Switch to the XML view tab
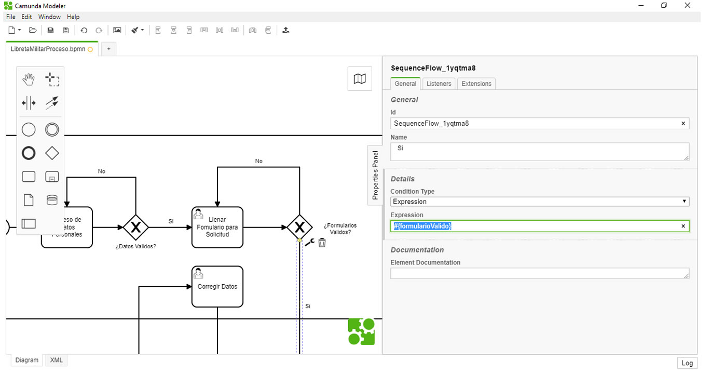Image resolution: width=711 pixels, height=374 pixels. pos(56,360)
